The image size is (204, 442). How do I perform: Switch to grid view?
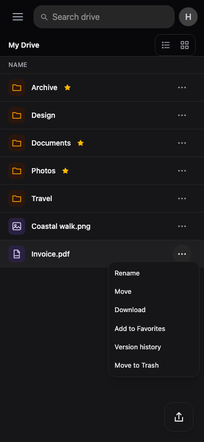click(185, 45)
